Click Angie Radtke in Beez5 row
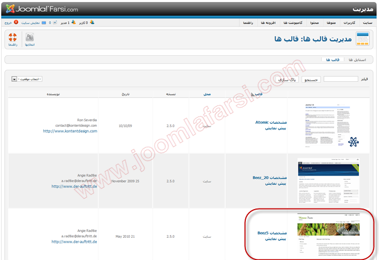 coord(87,231)
